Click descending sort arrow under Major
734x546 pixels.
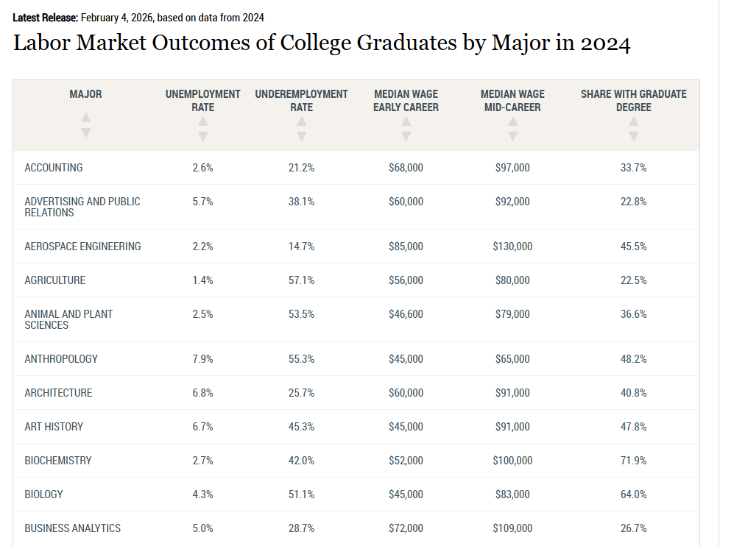pyautogui.click(x=86, y=132)
